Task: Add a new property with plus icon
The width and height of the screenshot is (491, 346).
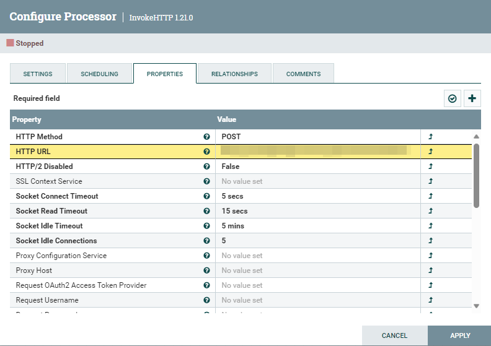Action: coord(472,98)
